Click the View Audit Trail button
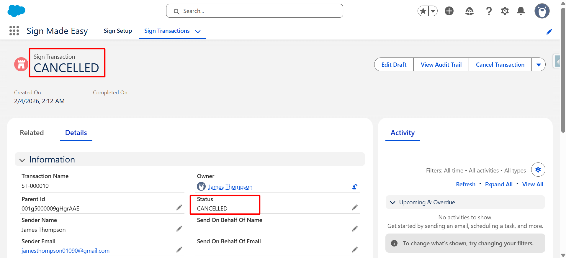The width and height of the screenshot is (566, 258). (441, 65)
